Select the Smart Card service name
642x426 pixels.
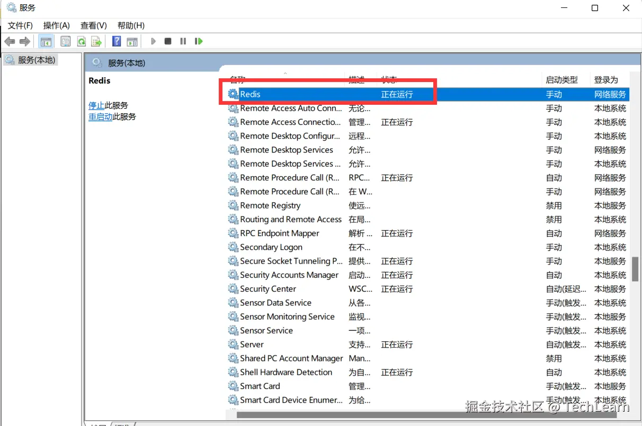(260, 386)
